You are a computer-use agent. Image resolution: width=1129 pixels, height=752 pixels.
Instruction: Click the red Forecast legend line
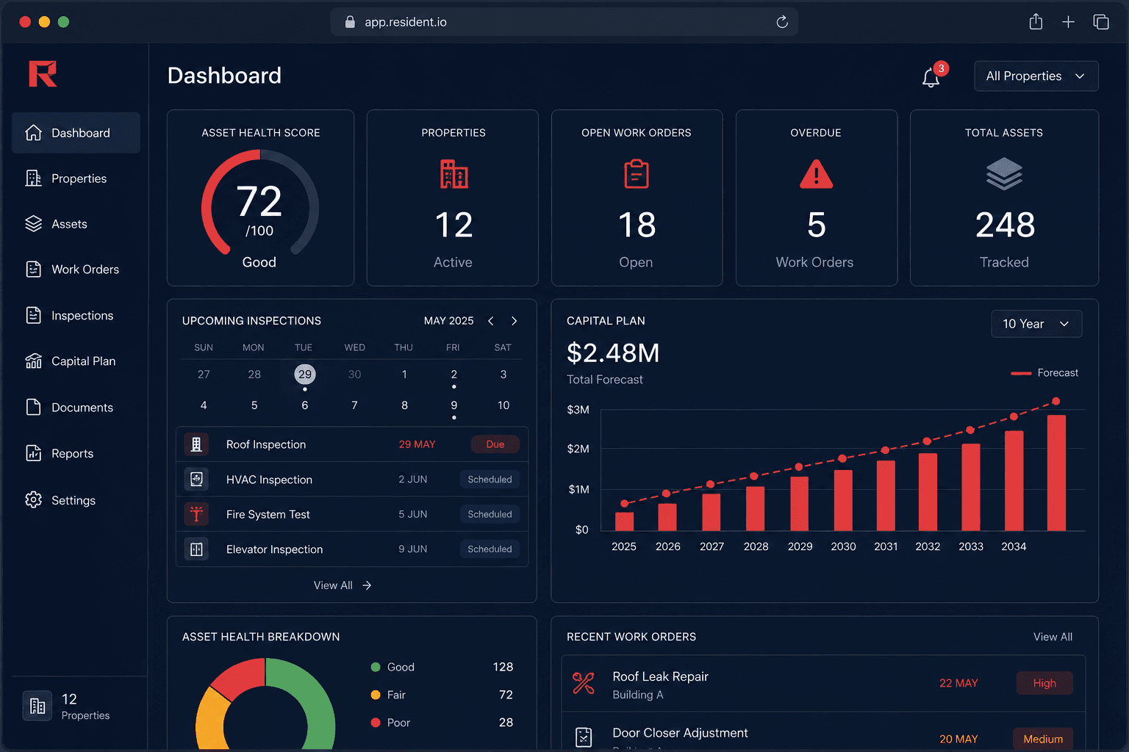pyautogui.click(x=1021, y=373)
